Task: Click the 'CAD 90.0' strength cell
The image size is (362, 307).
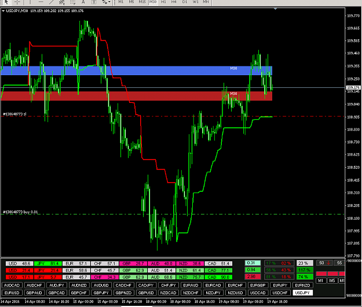Action: [x=218, y=277]
